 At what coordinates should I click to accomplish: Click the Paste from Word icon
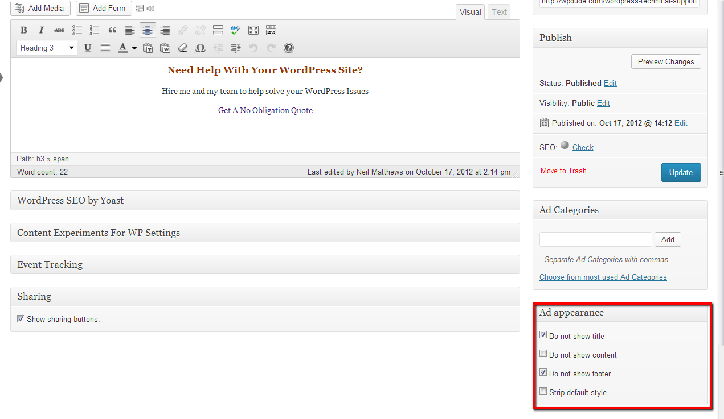pos(165,48)
